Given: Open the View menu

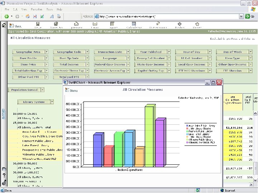Looking at the screenshot, I should coord(24,9).
